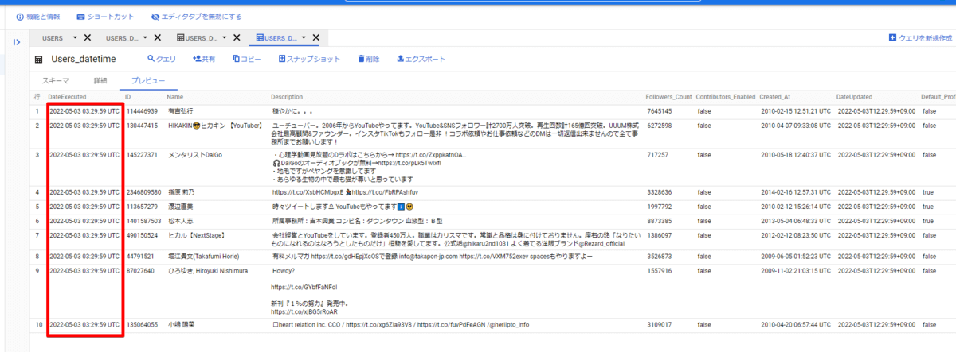Select the name メンタリストDaiGo
The width and height of the screenshot is (956, 352).
(x=190, y=154)
